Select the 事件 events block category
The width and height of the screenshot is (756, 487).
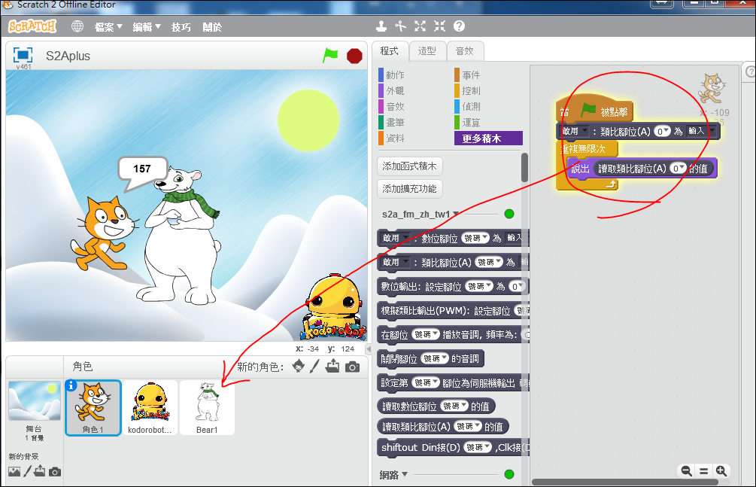tap(467, 75)
